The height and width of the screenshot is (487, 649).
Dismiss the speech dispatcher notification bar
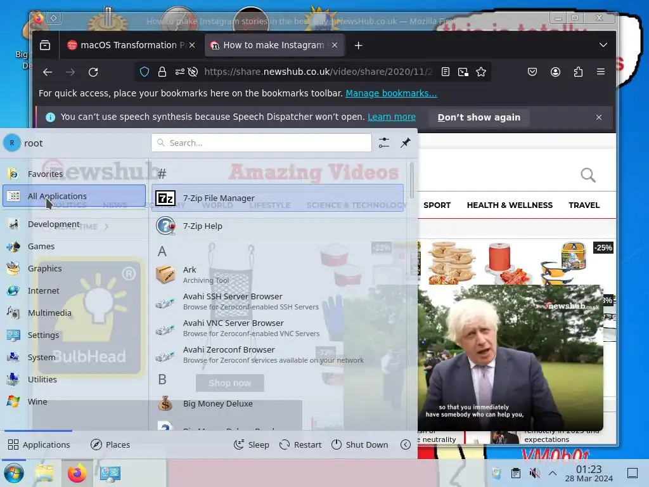pos(599,117)
